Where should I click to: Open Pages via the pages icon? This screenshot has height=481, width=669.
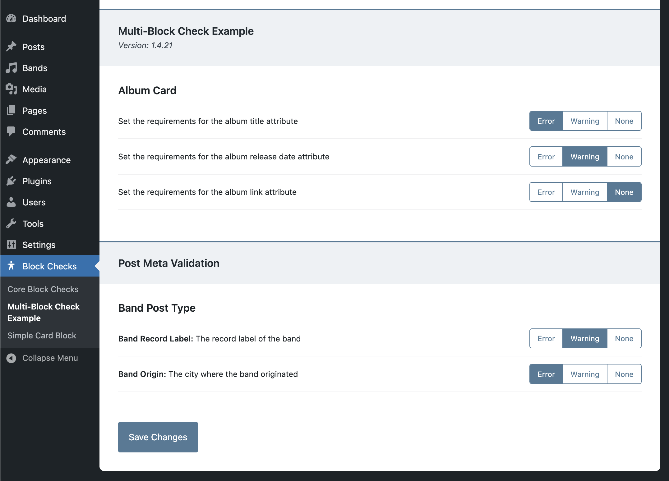(12, 110)
